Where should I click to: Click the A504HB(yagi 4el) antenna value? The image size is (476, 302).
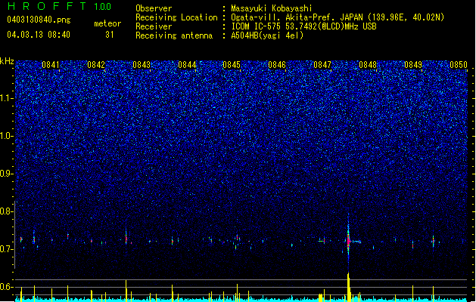click(x=267, y=35)
